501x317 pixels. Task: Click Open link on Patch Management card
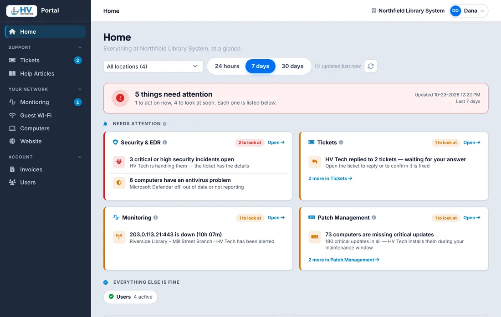(x=471, y=218)
